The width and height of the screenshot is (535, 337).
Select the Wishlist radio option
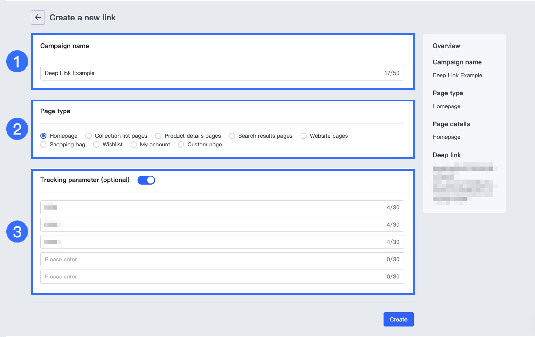click(96, 145)
